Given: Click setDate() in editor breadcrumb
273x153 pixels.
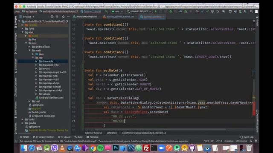Looking at the screenshot, I should tap(112, 133).
